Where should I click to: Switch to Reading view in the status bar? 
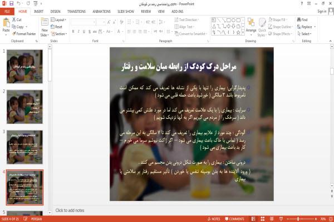pyautogui.click(x=272, y=219)
